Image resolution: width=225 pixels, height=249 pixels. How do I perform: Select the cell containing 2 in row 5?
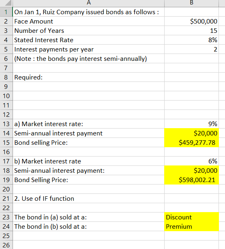(191, 49)
